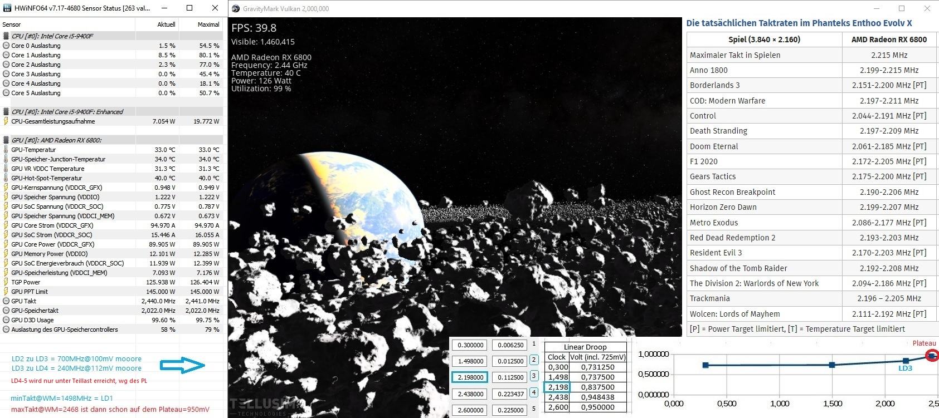Click GPU PPT Limit bolt icon
This screenshot has width=939, height=418.
coord(6,291)
